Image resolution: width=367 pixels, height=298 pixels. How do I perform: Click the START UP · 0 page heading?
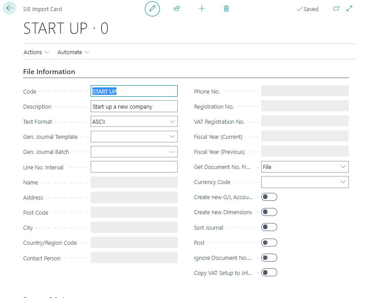pyautogui.click(x=66, y=28)
